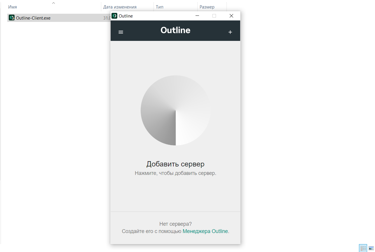The width and height of the screenshot is (375, 252).
Task: Click the Outline title in the app header
Action: point(175,30)
